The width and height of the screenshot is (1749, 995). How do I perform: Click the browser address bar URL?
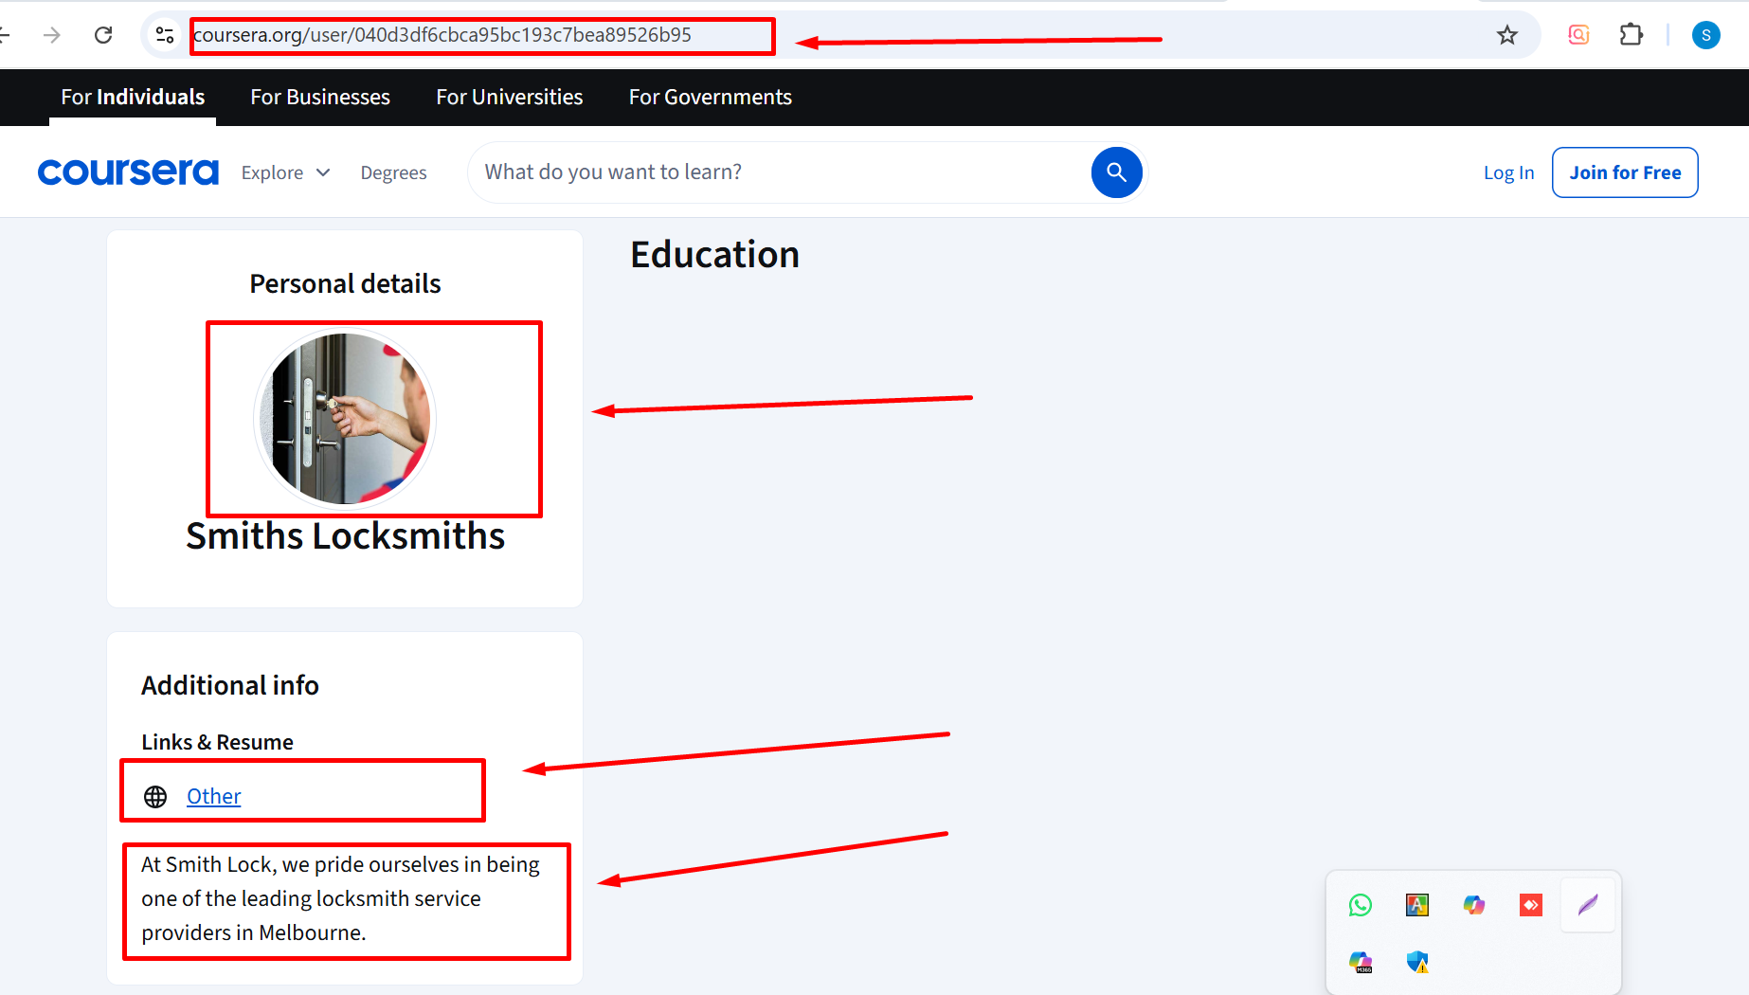point(442,35)
